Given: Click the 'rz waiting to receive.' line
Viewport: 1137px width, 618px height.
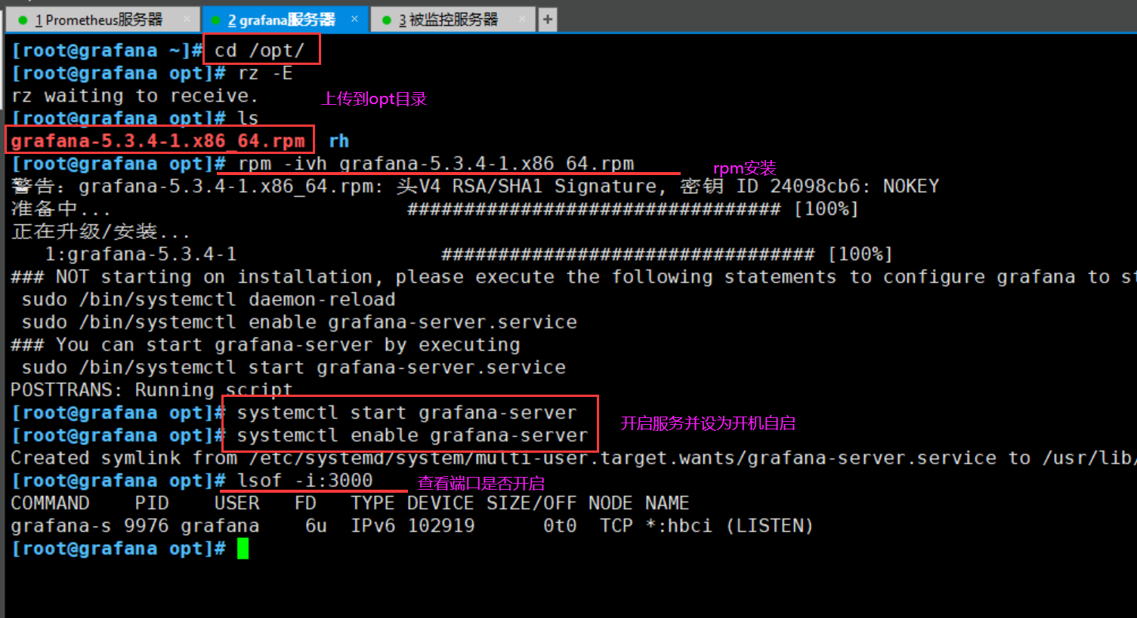Looking at the screenshot, I should (x=134, y=96).
